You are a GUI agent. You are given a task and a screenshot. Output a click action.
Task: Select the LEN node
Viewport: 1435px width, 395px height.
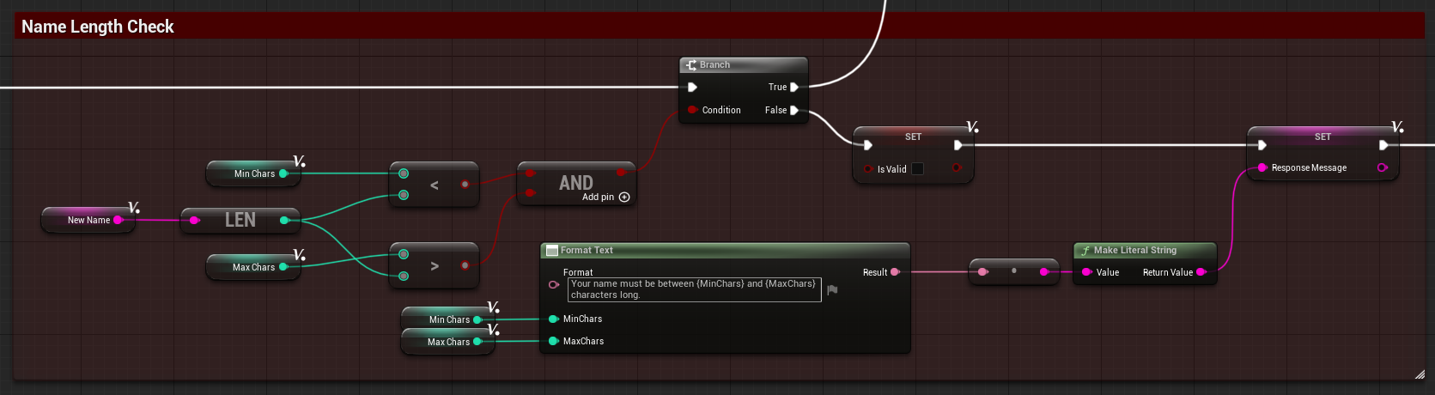pos(240,221)
